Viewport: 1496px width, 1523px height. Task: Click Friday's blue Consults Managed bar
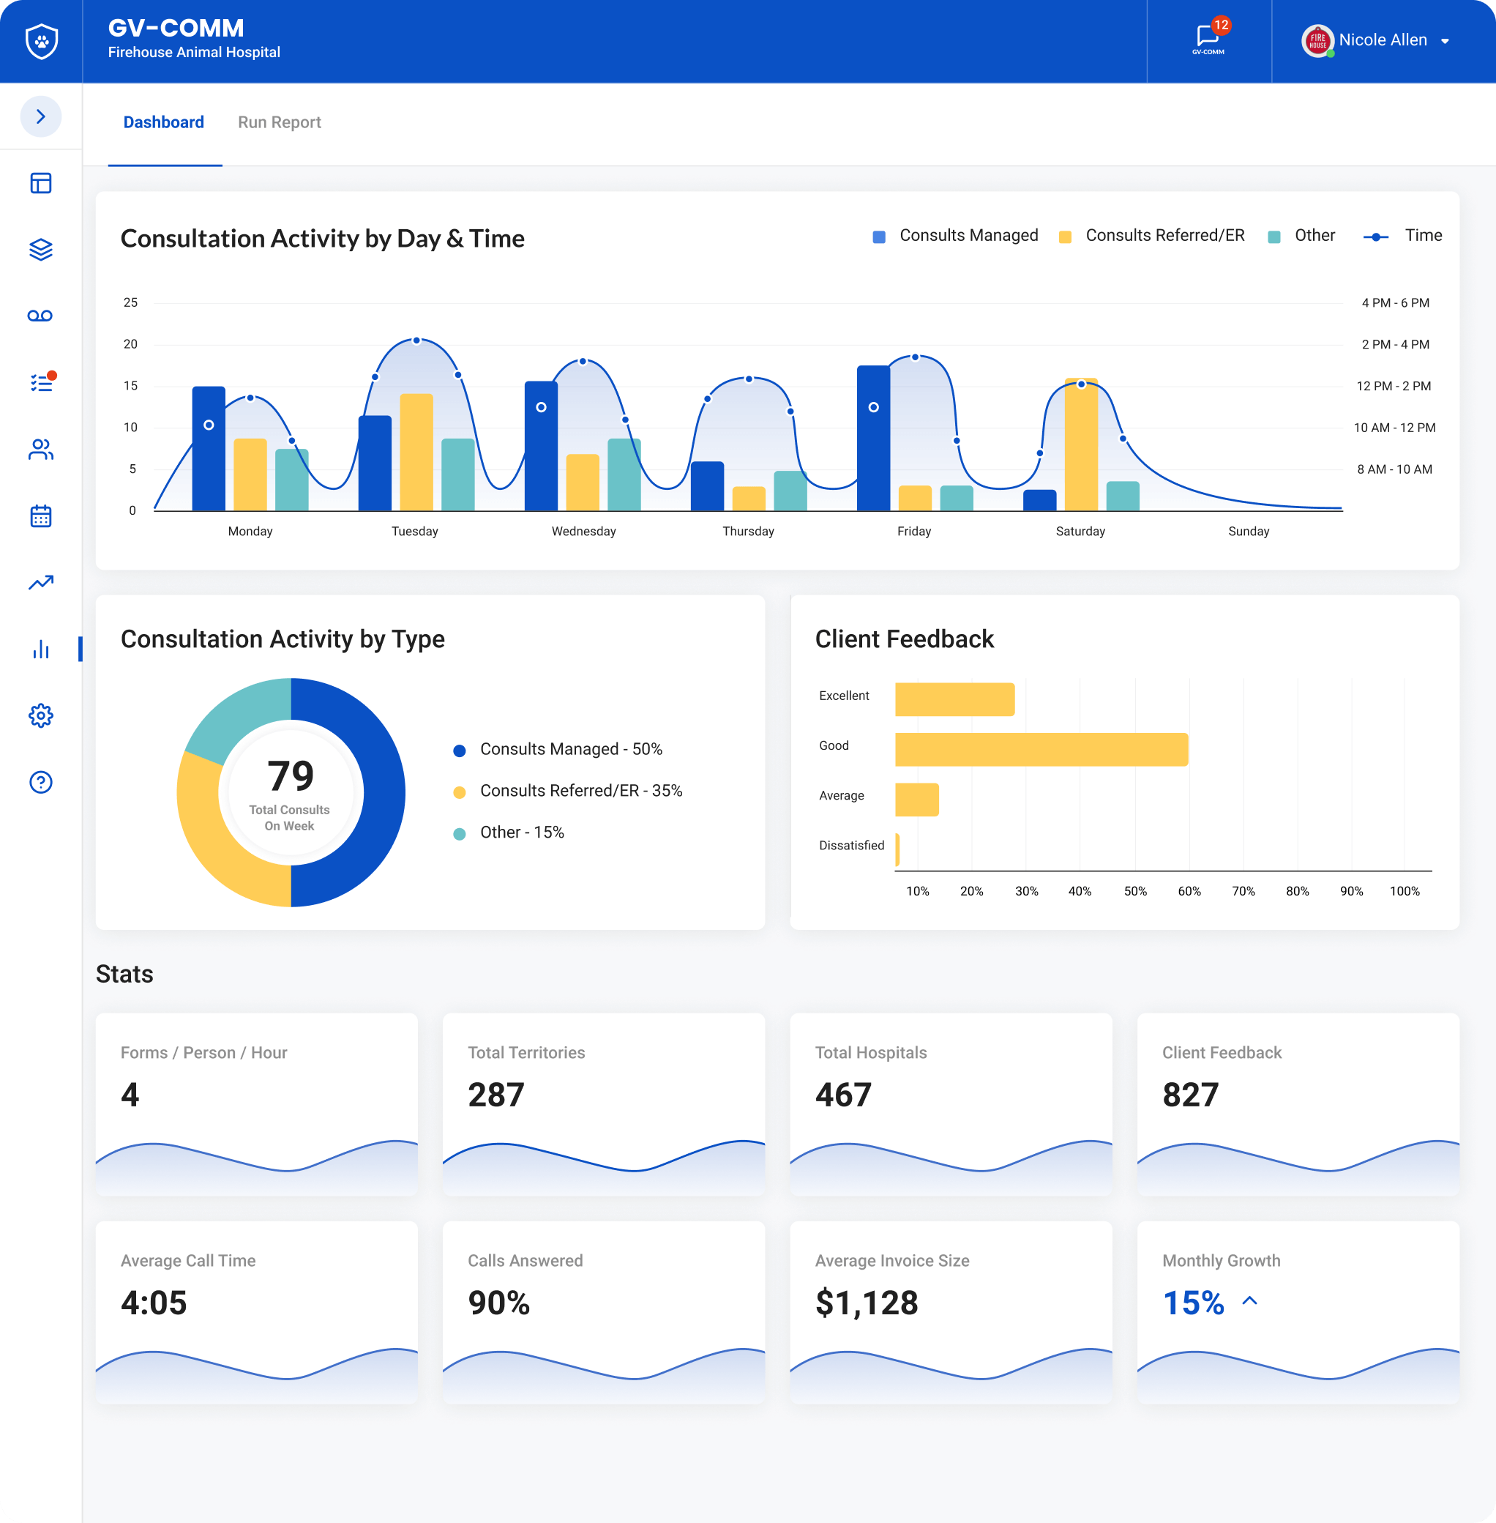point(874,439)
